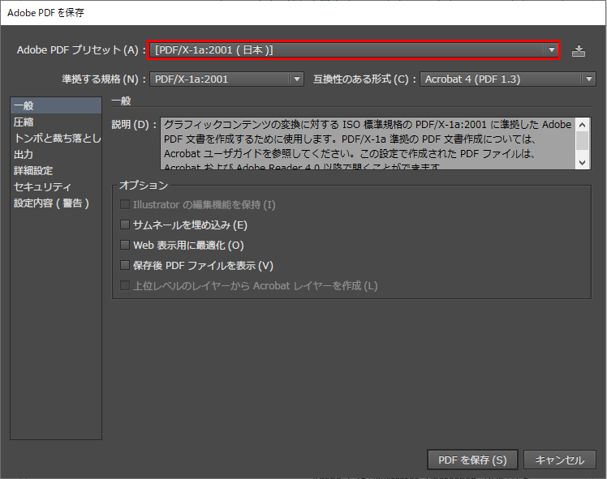Toggle Illustrator の編集機能を保持 checkbox
Image resolution: width=607 pixels, height=479 pixels.
tap(125, 204)
